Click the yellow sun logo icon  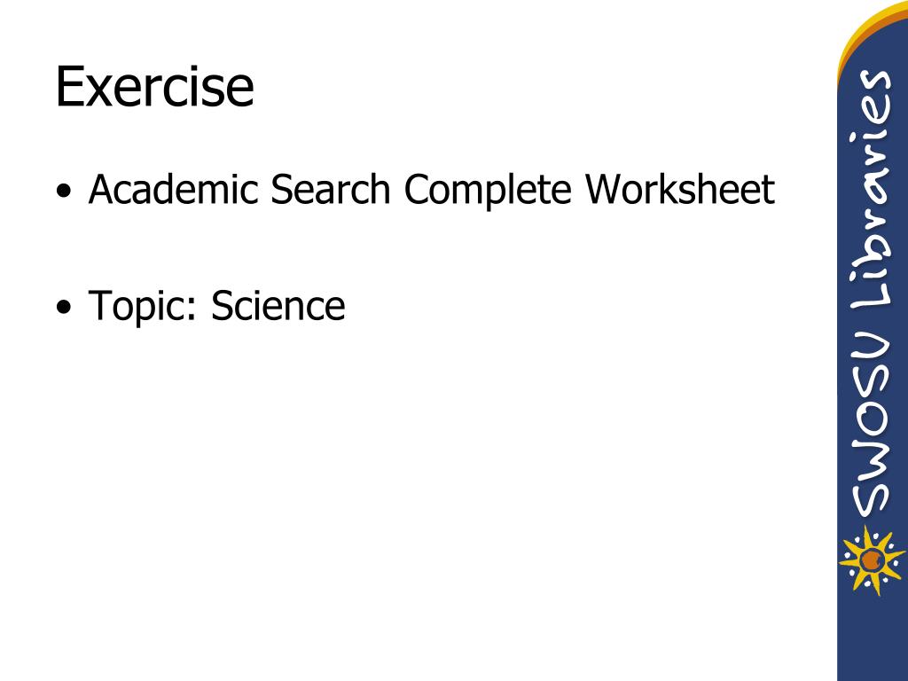pos(872,560)
